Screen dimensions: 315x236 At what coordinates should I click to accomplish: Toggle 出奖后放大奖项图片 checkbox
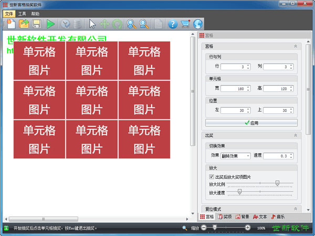pyautogui.click(x=212, y=177)
